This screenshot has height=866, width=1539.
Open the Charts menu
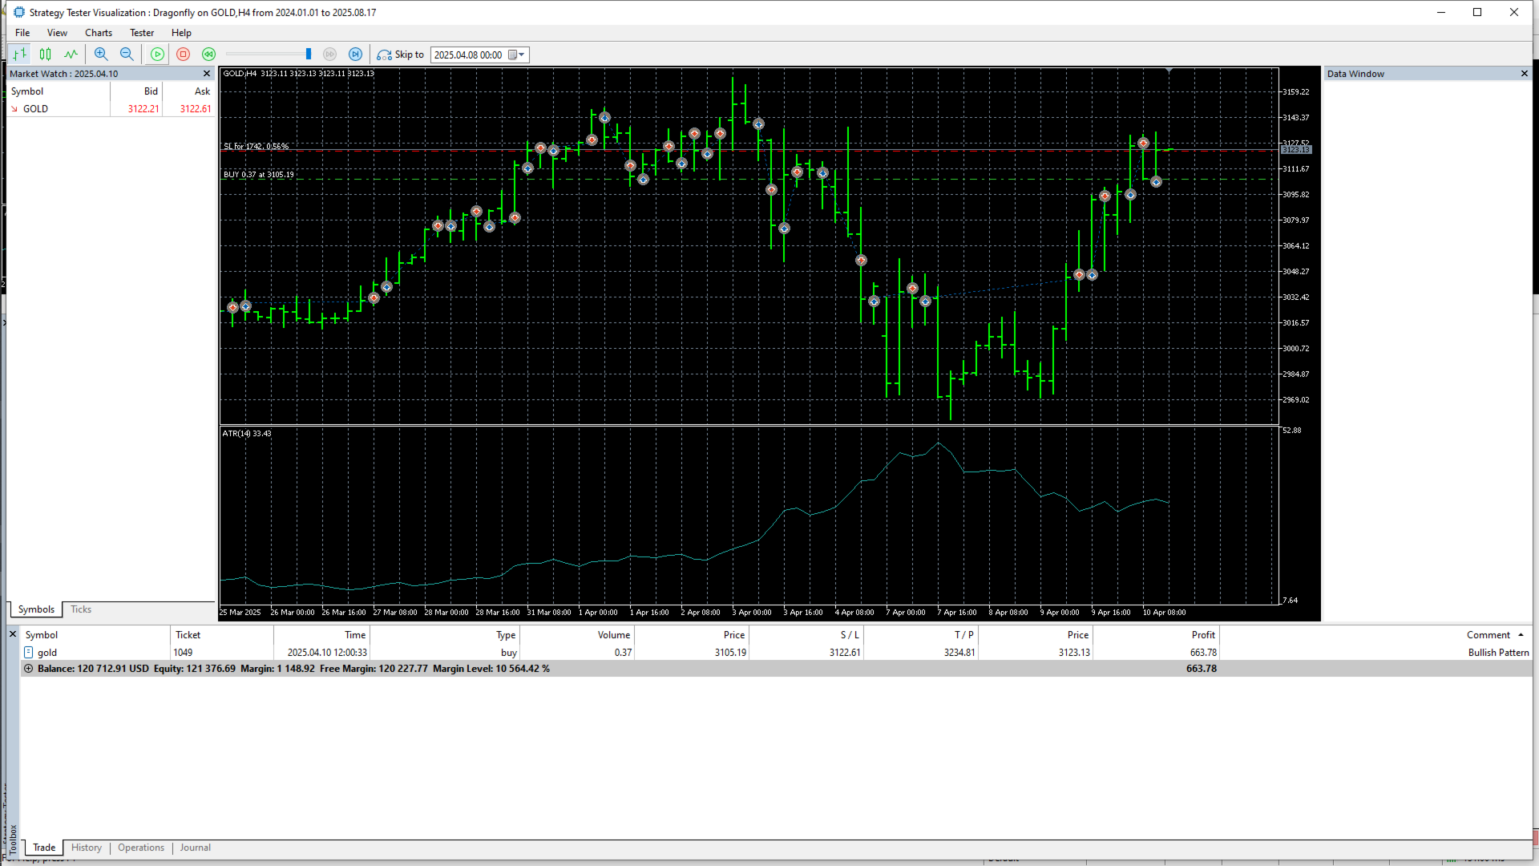99,33
